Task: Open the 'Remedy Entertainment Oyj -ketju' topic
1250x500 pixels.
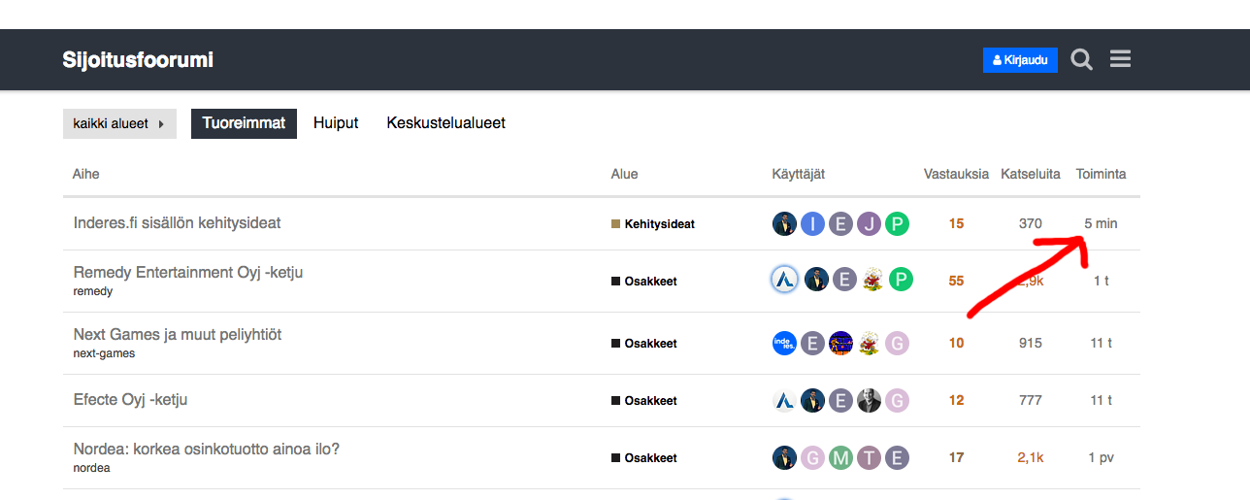Action: (x=188, y=273)
